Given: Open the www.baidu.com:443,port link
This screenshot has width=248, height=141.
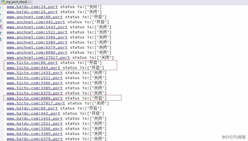Looking at the screenshot, I should point(33,114).
